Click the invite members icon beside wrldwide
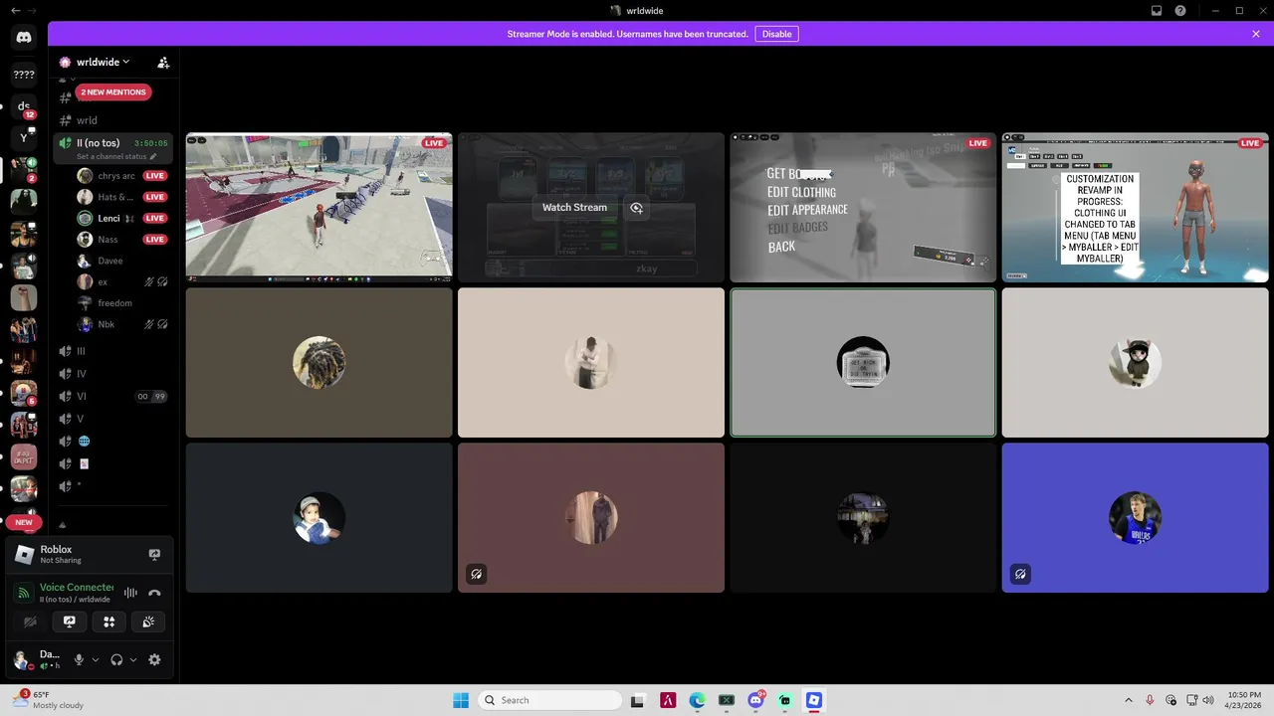The width and height of the screenshot is (1274, 716). point(163,62)
